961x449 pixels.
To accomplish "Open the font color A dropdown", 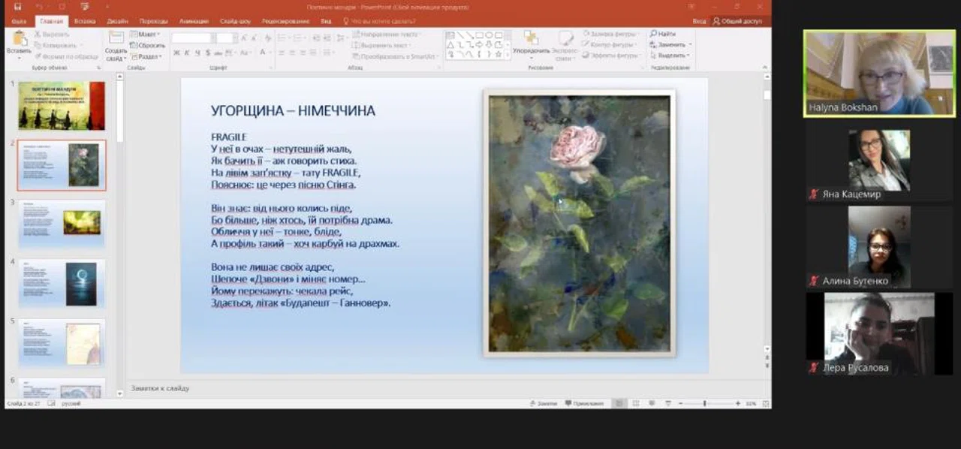I will [265, 53].
